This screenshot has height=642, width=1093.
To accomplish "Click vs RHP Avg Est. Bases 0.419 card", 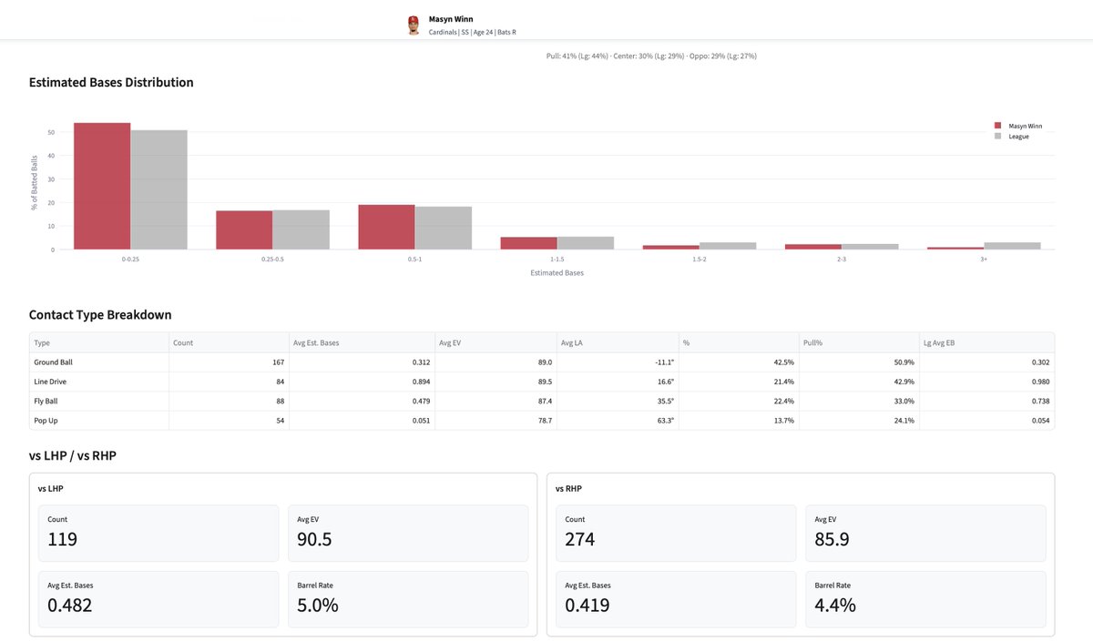I will click(676, 599).
